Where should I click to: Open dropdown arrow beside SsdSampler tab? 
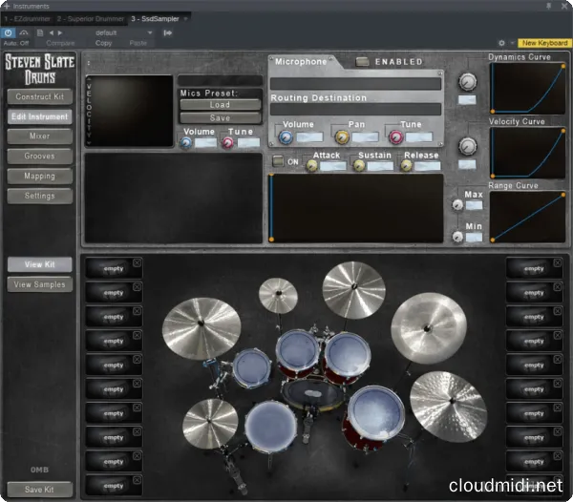(x=185, y=19)
